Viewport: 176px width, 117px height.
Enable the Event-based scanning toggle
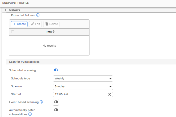pyautogui.click(x=56, y=102)
